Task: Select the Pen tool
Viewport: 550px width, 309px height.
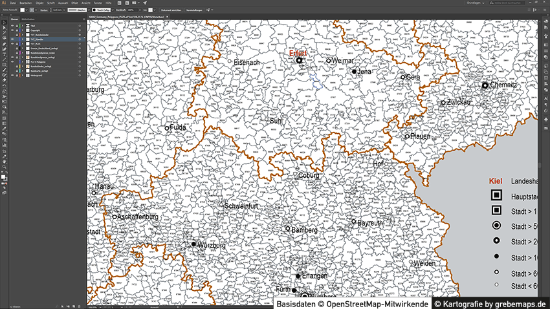Action: pos(5,44)
